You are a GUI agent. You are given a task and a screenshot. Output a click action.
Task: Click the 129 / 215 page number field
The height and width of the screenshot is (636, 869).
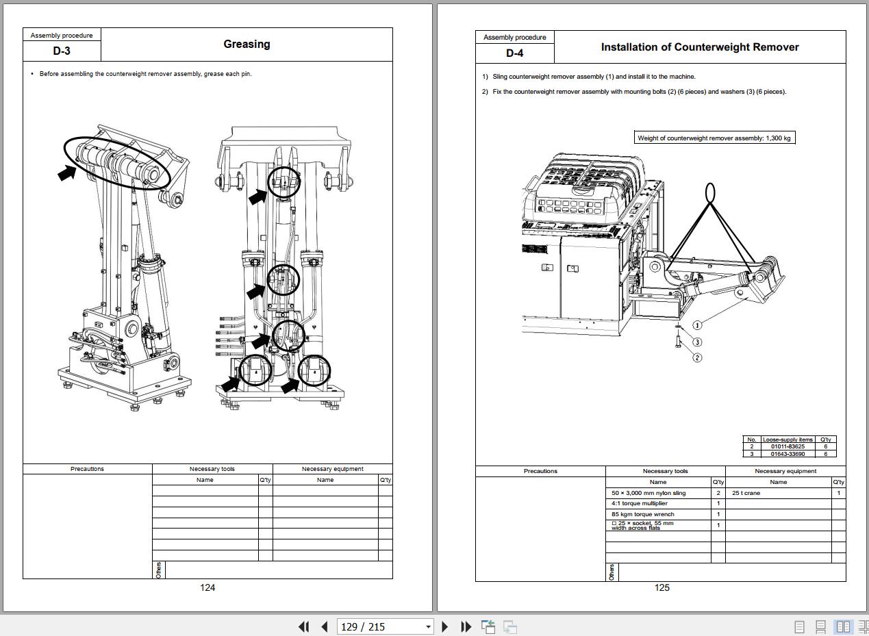point(379,626)
